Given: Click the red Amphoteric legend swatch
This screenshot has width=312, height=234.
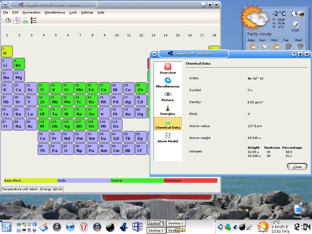Looking at the screenshot, I should tap(190, 181).
